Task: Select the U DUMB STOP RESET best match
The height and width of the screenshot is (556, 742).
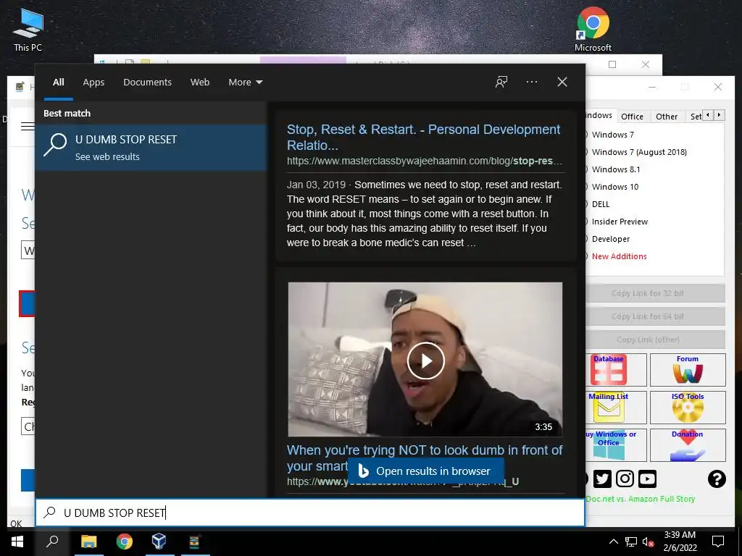Action: (151, 147)
